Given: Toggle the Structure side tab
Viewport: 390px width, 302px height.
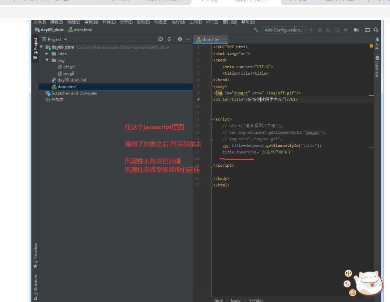Looking at the screenshot, I should [35, 287].
